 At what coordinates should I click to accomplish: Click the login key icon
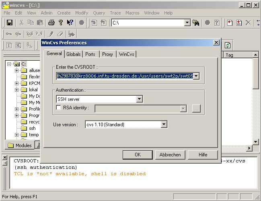tap(9, 34)
